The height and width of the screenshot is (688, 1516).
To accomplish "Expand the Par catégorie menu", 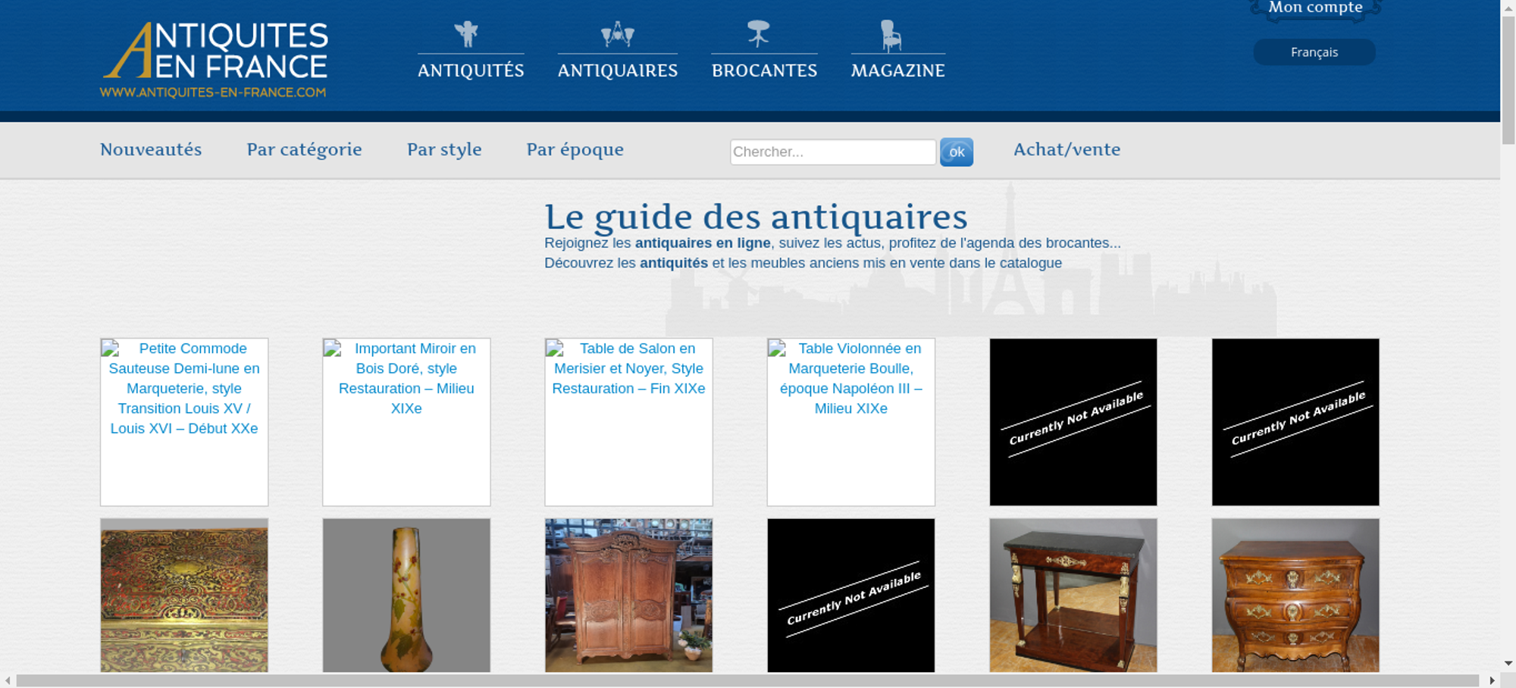I will (304, 149).
